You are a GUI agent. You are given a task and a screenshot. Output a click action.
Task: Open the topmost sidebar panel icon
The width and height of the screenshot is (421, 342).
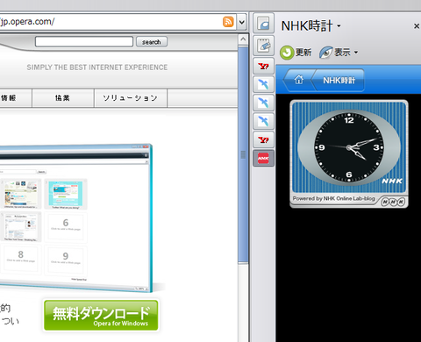(263, 23)
